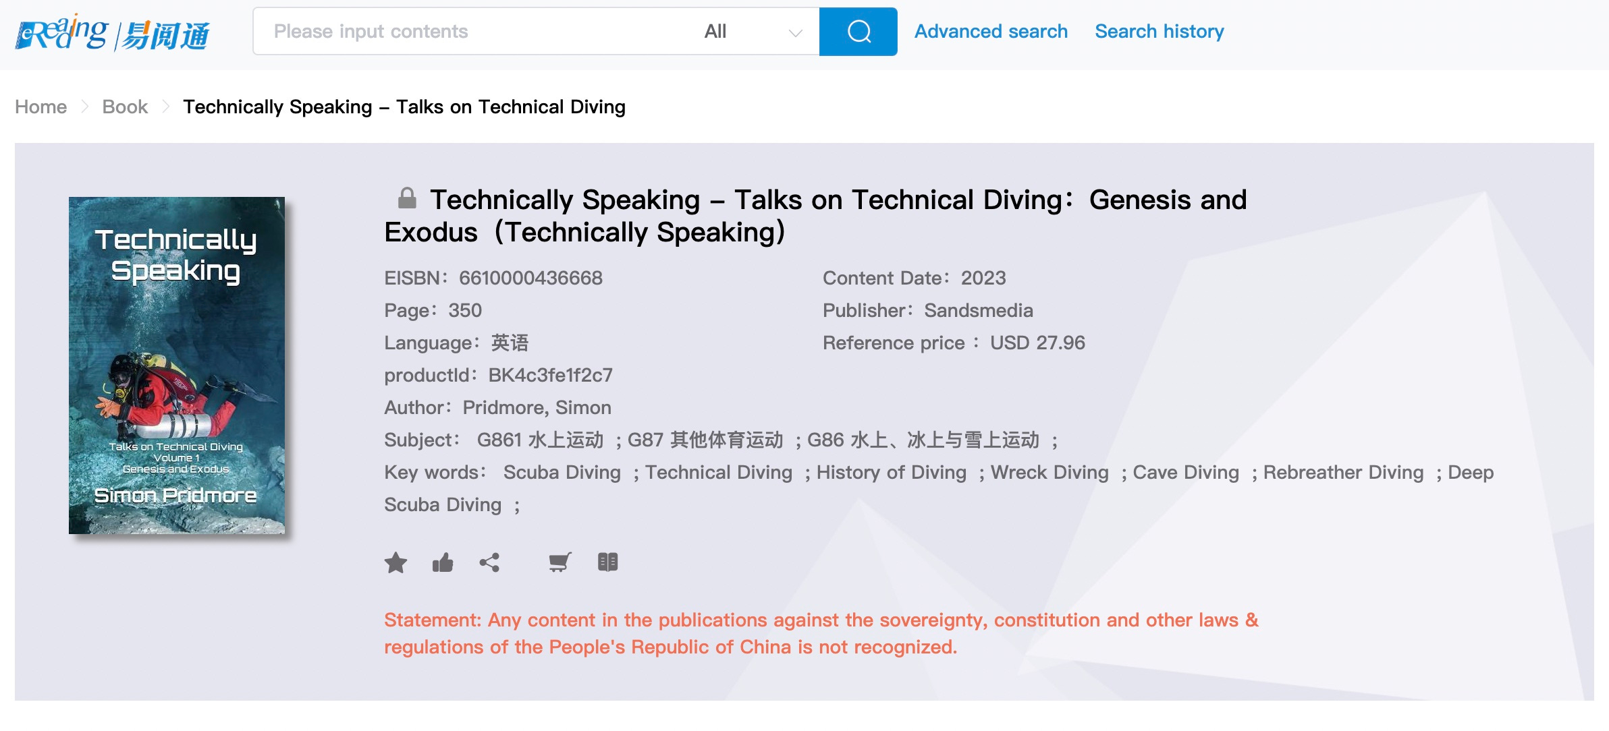Click publisher Sandsmedia
This screenshot has width=1609, height=731.
pos(978,311)
